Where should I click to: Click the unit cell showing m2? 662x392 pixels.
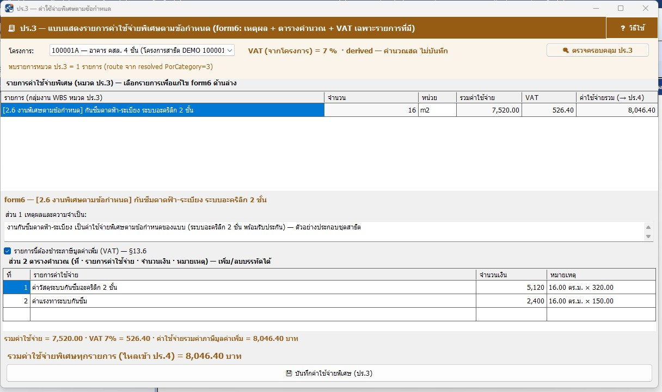437,110
